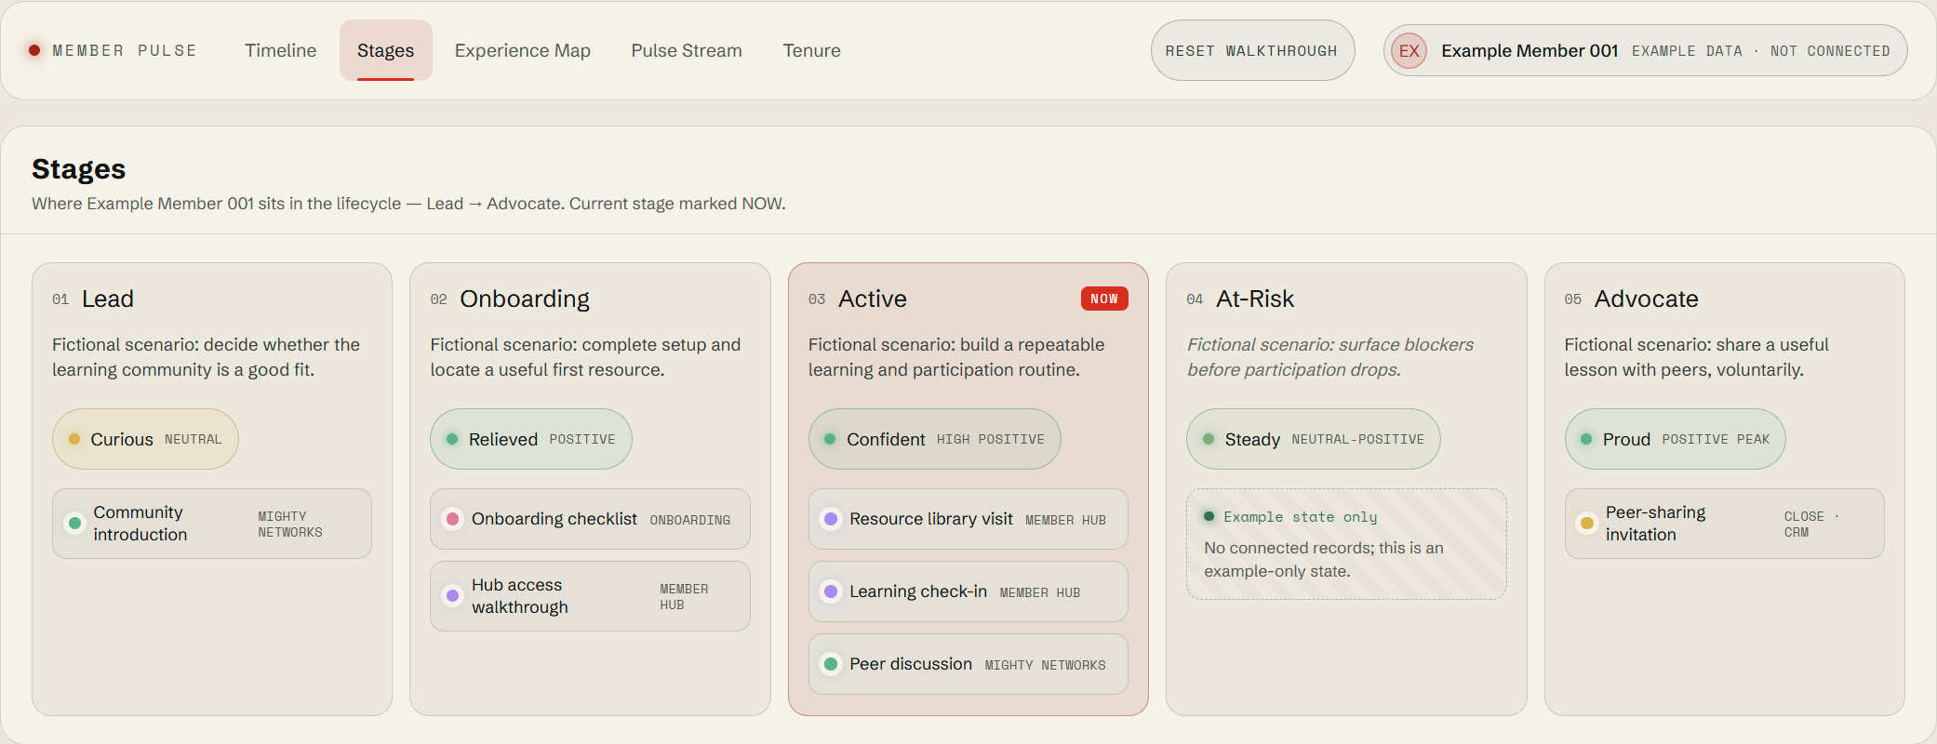
Task: Open the Peer-sharing invitation touchpoint
Action: click(1724, 524)
